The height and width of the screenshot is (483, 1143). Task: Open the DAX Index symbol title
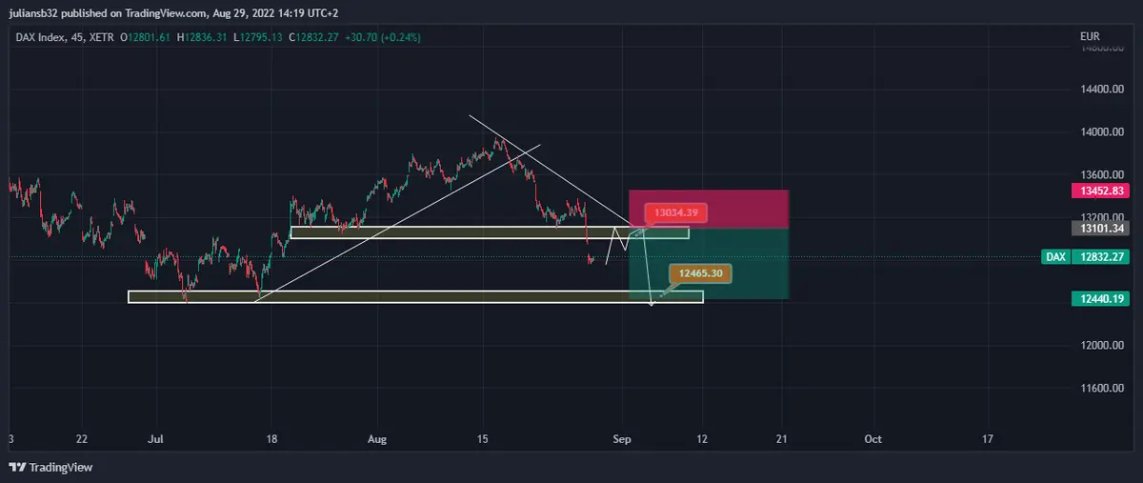tap(39, 37)
